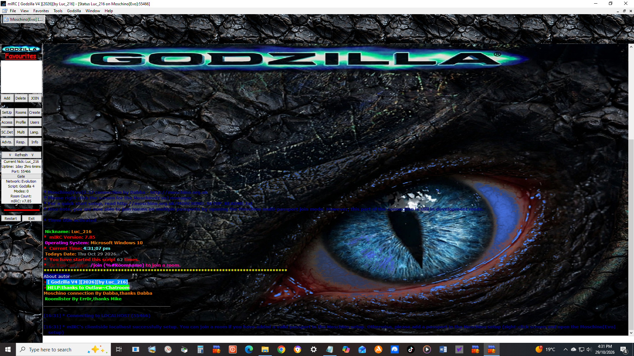The image size is (634, 356).
Task: Switch to the Moschino[Evo] window tab
Action: [x=24, y=19]
